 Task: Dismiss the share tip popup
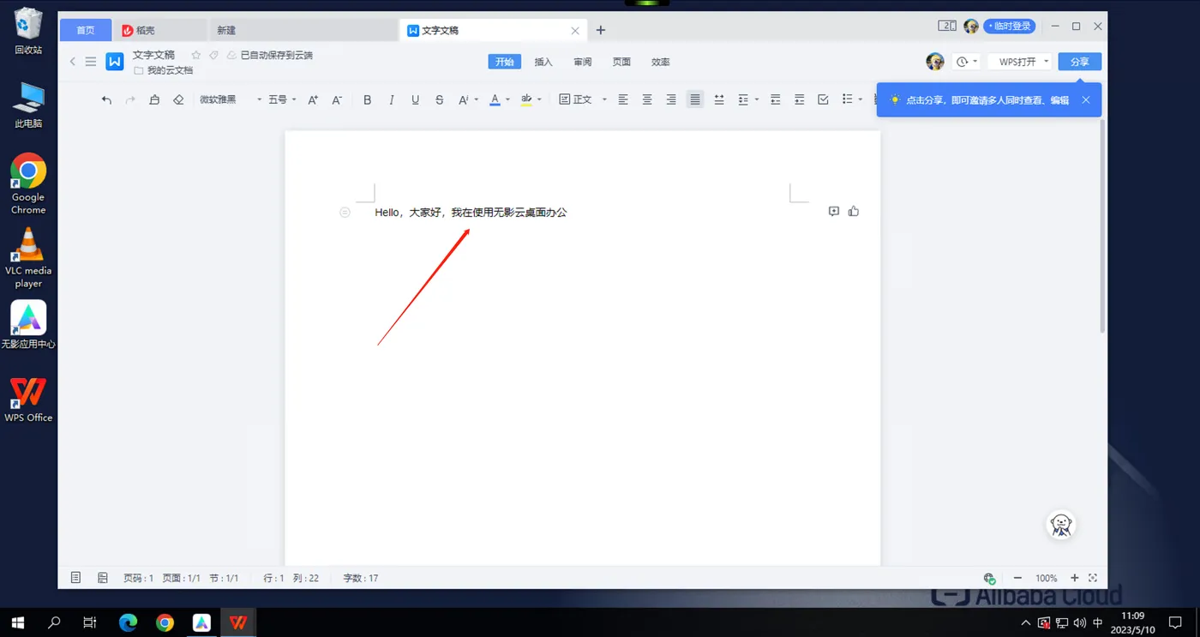pyautogui.click(x=1086, y=100)
